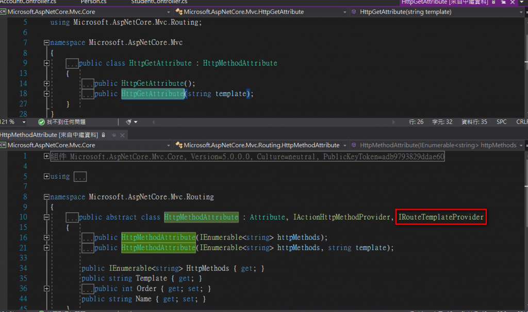Click the green check no-issues status icon
This screenshot has height=312, width=528.
41,122
